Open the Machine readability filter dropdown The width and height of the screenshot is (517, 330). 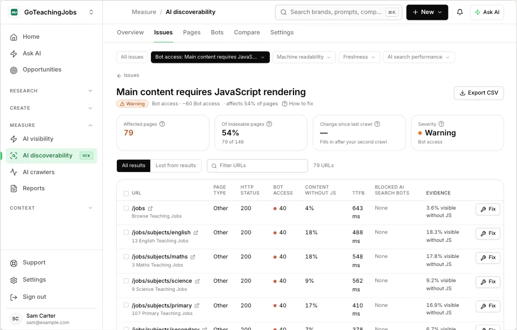[304, 57]
